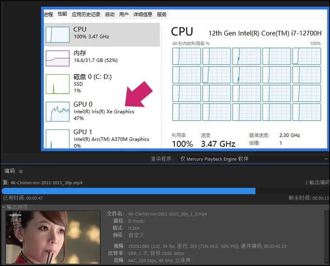Switch to the 进程 tab in Task Manager

(x=48, y=14)
